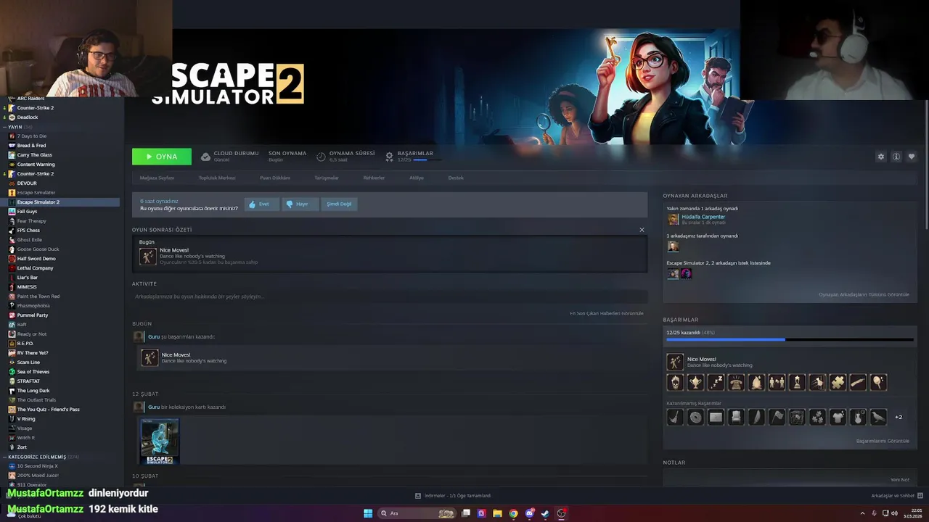Open Chrome from the taskbar
The width and height of the screenshot is (929, 522).
point(513,513)
